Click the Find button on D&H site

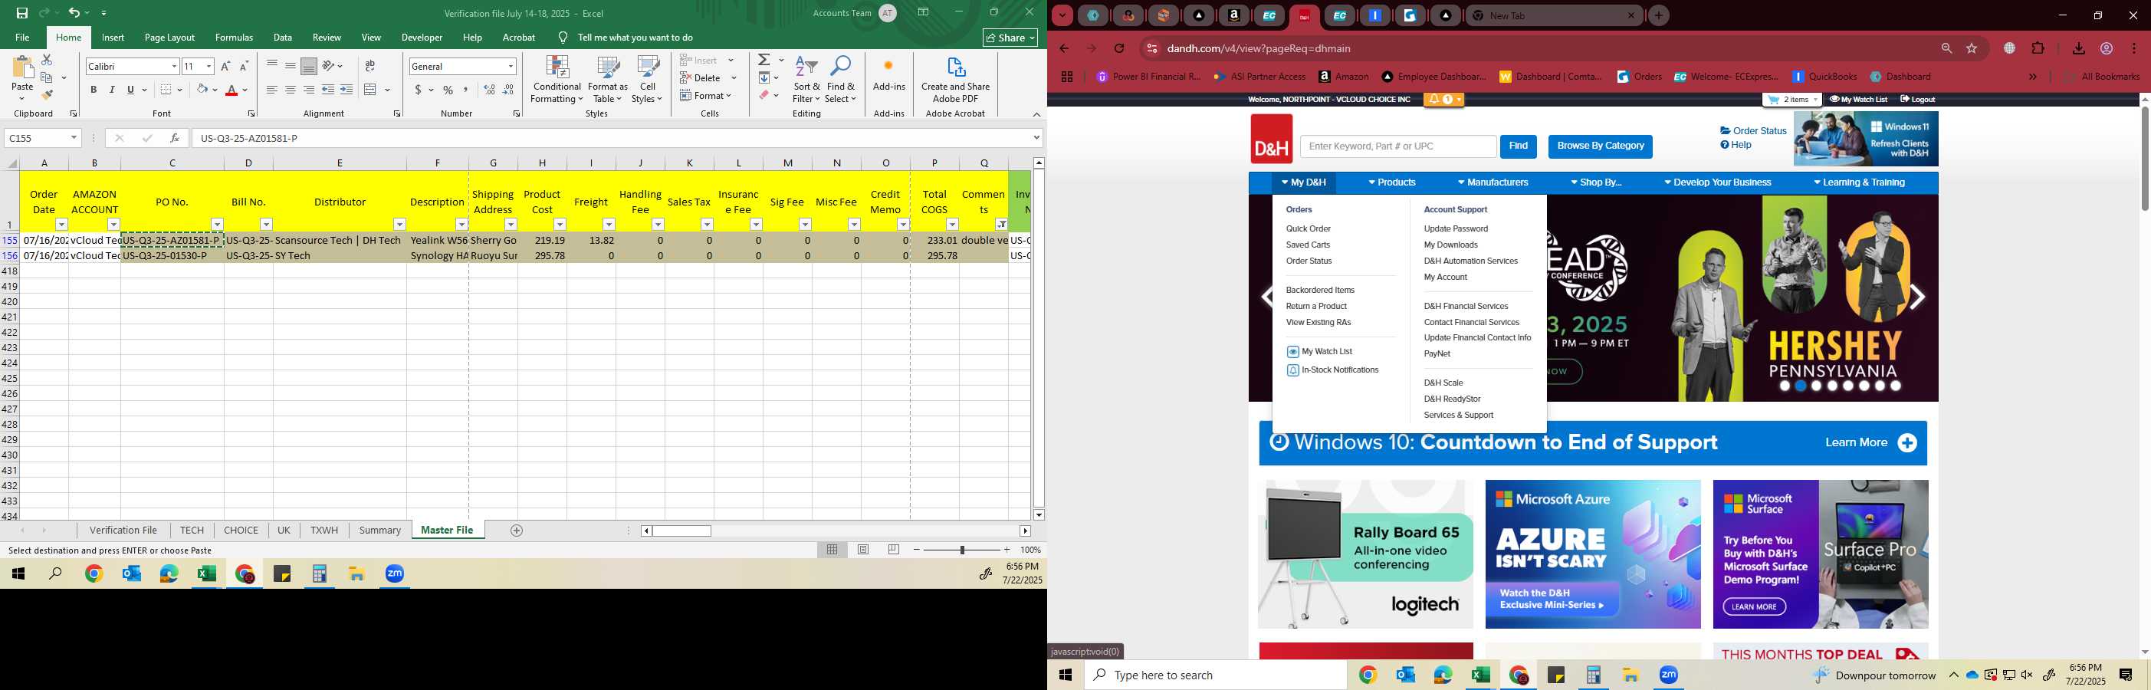point(1518,146)
